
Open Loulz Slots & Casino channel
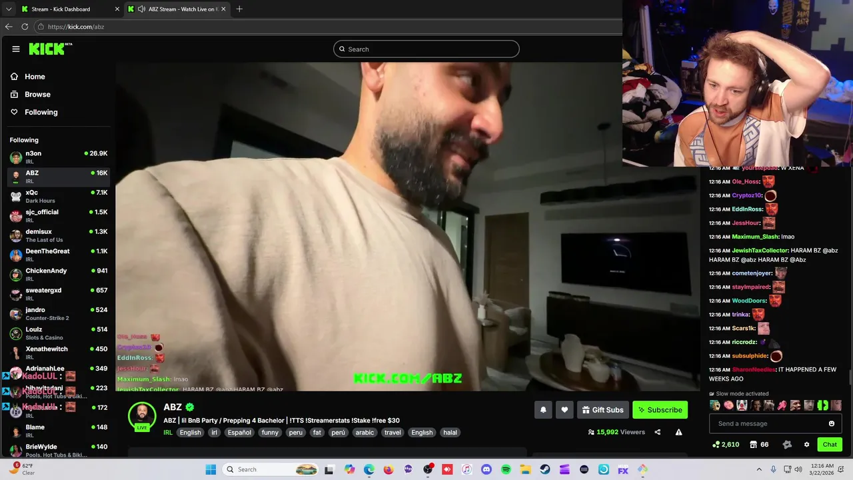[x=59, y=333]
